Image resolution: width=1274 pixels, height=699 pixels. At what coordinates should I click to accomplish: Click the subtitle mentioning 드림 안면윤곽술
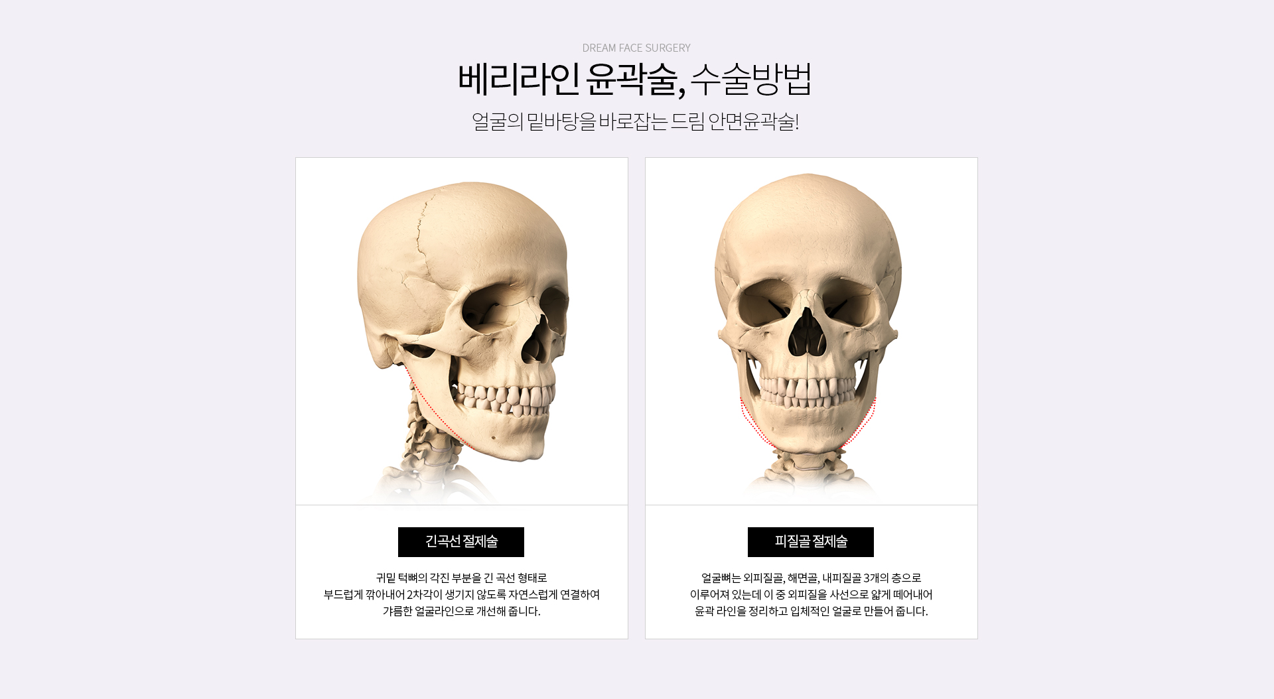(x=635, y=122)
